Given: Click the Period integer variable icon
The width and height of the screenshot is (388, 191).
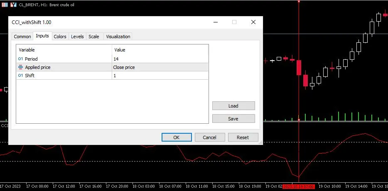Looking at the screenshot, I should (x=20, y=59).
